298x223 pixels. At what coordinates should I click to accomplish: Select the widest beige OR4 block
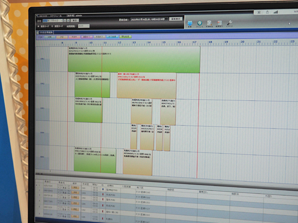147,137
